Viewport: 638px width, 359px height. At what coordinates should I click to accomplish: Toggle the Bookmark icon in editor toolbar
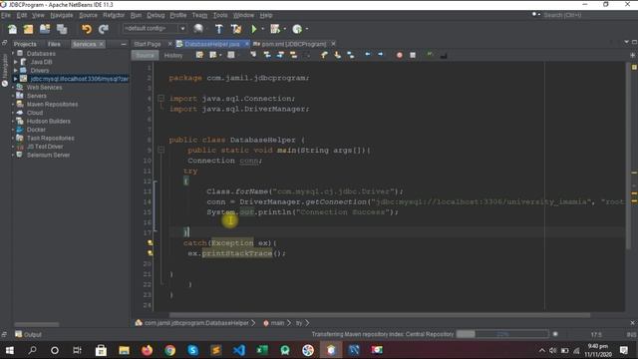pos(350,55)
